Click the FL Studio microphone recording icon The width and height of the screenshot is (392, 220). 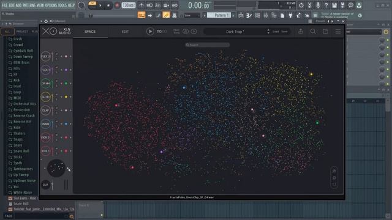[318, 5]
